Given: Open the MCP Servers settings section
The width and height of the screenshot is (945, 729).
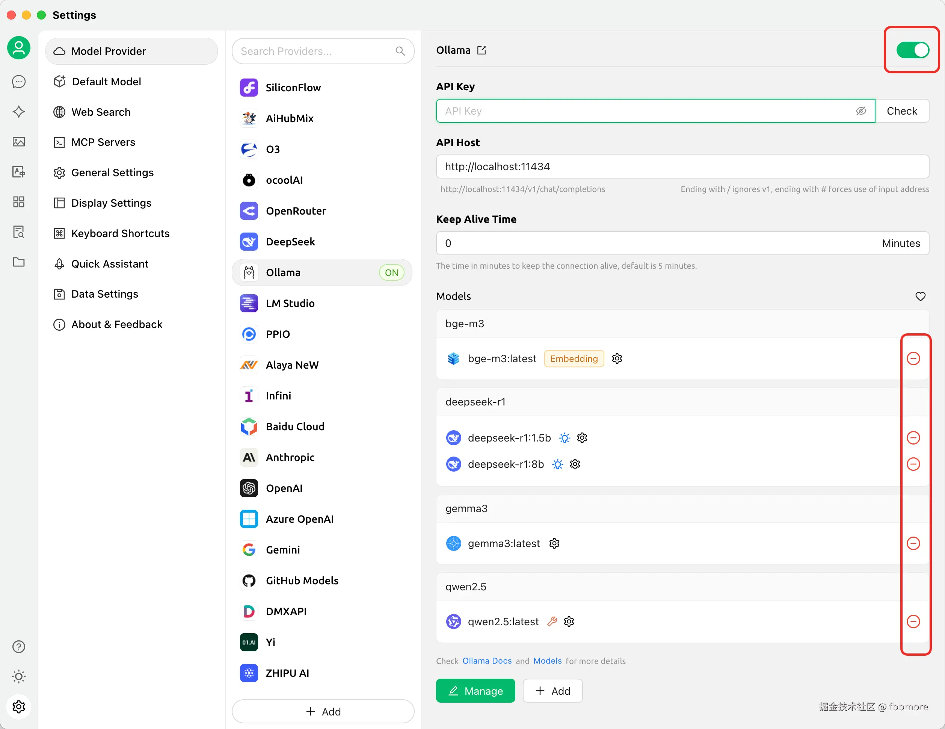Looking at the screenshot, I should (x=103, y=142).
